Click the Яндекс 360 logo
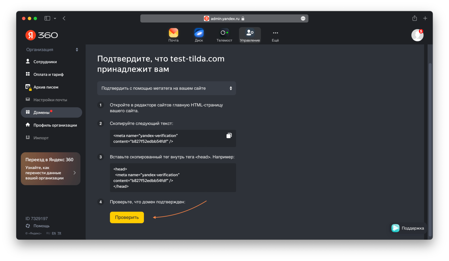 42,35
